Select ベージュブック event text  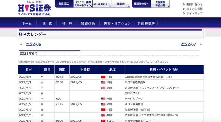click(134, 99)
